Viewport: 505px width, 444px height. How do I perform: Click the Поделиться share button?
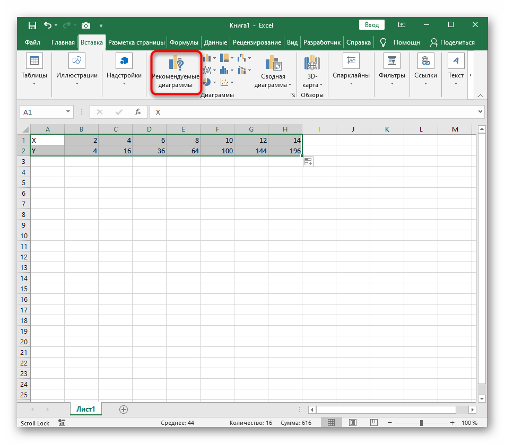tap(452, 42)
